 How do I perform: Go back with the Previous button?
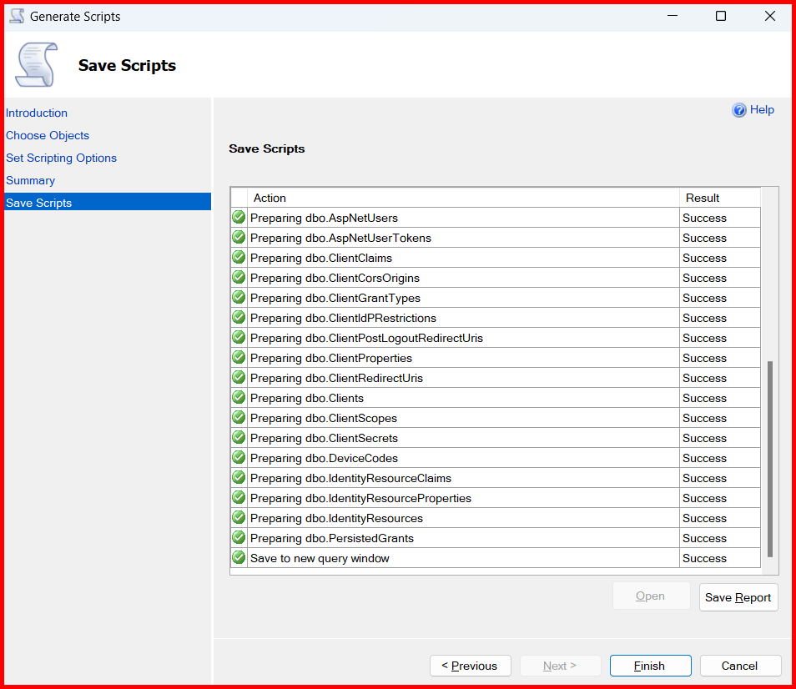470,666
